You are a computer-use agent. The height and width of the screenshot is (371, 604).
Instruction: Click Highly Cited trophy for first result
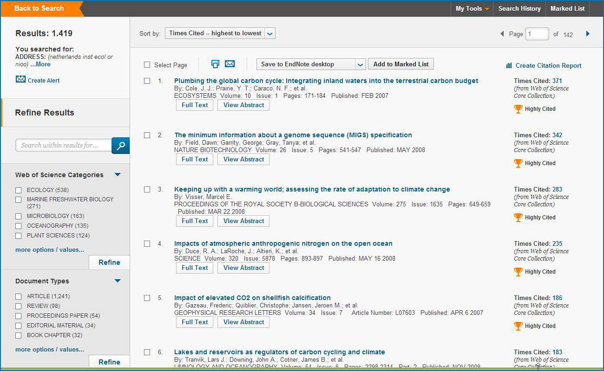(x=518, y=109)
